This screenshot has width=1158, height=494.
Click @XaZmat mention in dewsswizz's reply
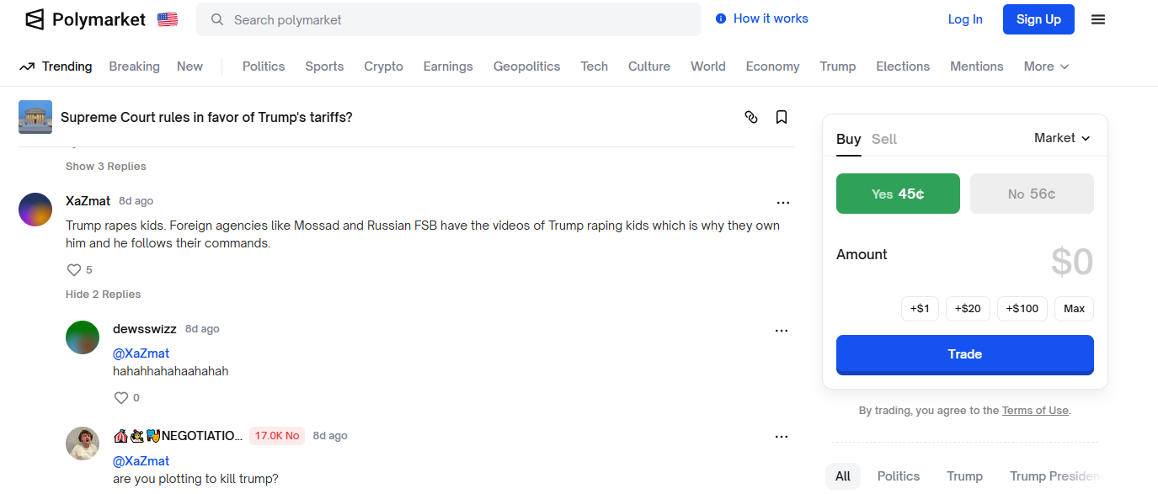[141, 353]
